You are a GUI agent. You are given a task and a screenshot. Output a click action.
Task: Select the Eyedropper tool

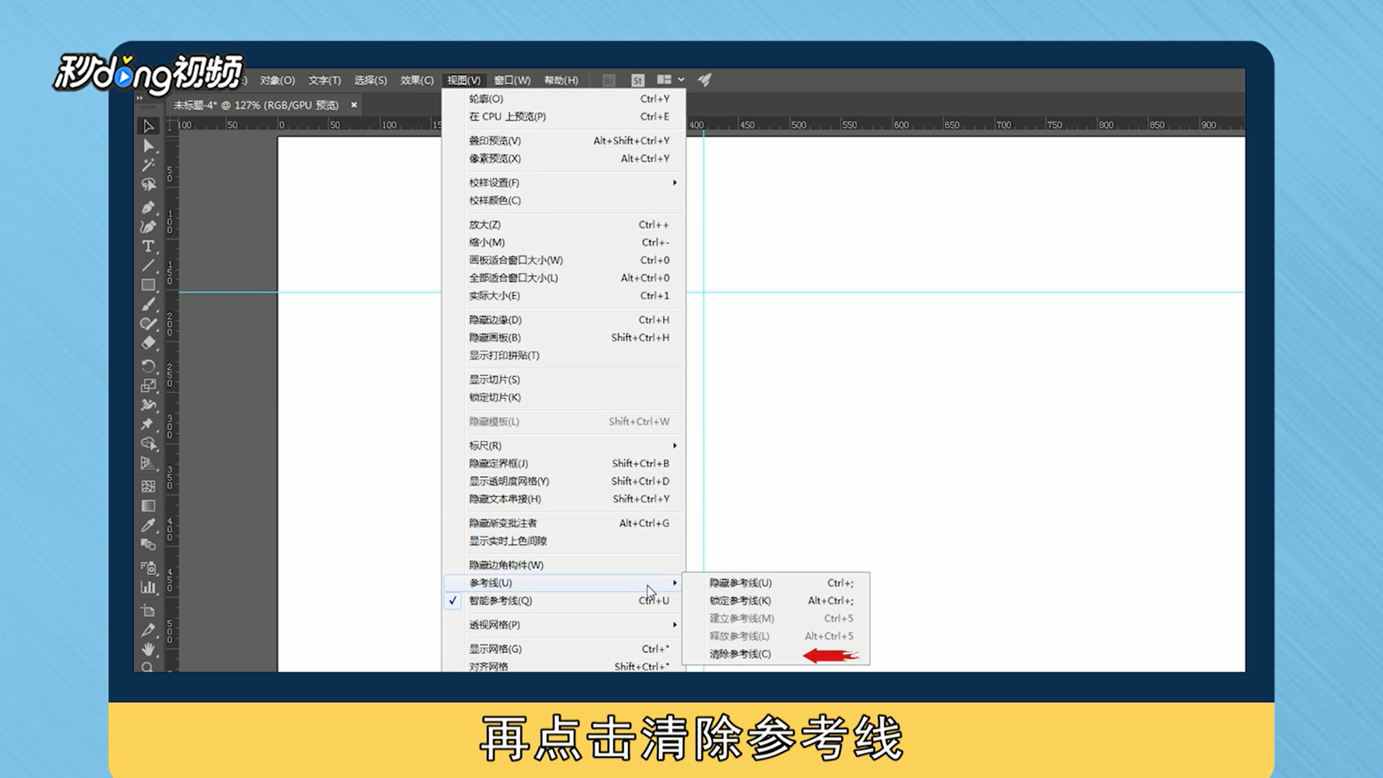point(148,525)
